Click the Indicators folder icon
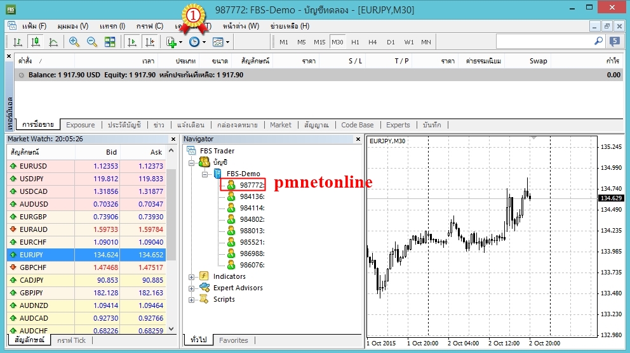 pyautogui.click(x=204, y=276)
